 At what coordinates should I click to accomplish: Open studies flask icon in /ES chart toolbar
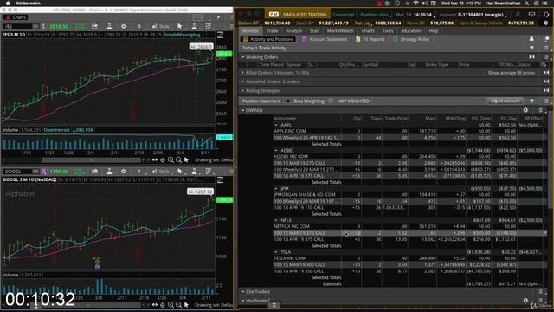click(x=109, y=26)
